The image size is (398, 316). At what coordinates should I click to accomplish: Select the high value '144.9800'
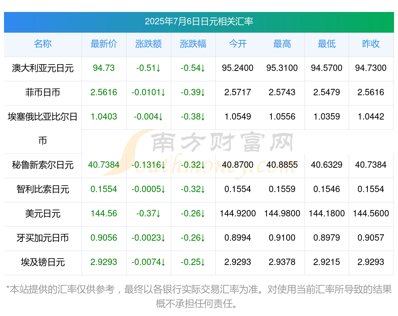click(282, 213)
